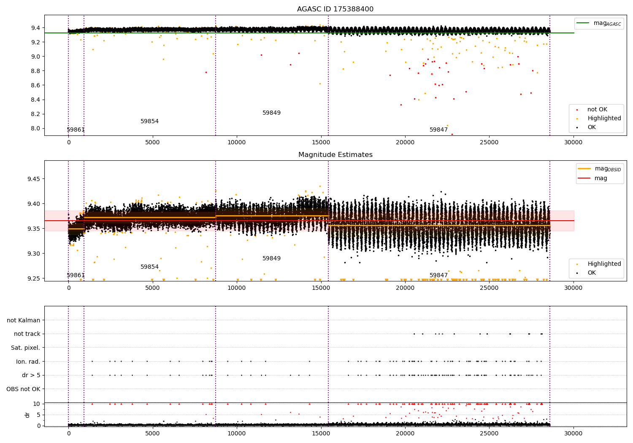Screen dimensions: 633x443
Task: Click the 'not Kalman' axis label
Action: (24, 321)
